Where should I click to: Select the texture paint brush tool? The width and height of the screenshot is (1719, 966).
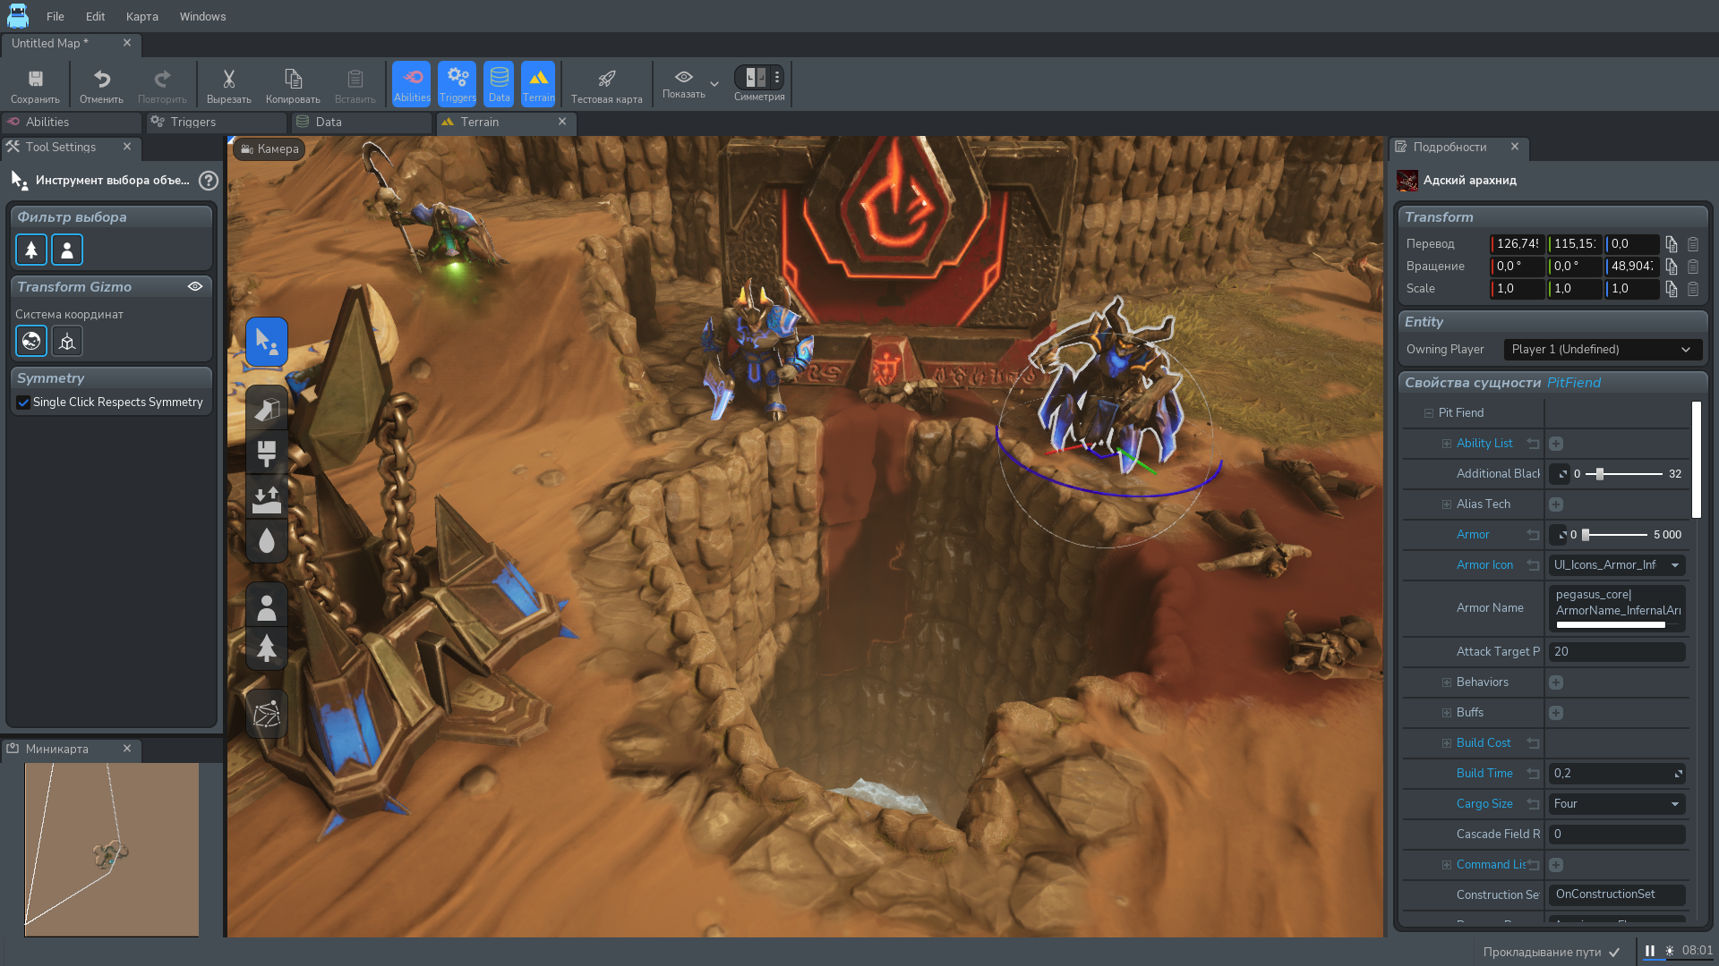[x=267, y=453]
